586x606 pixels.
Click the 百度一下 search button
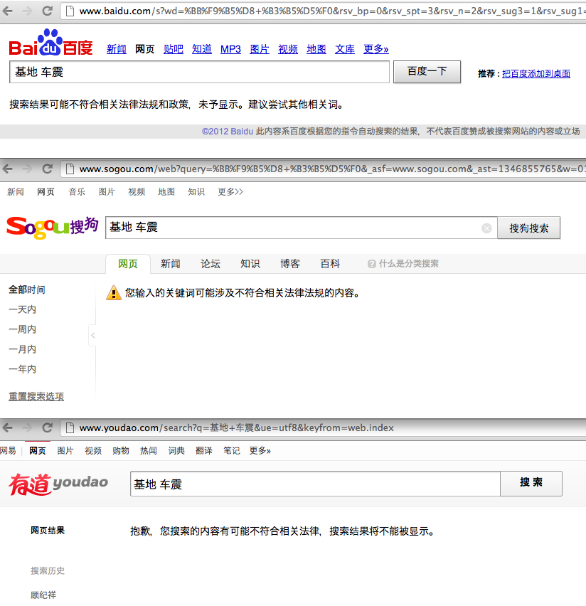[427, 72]
